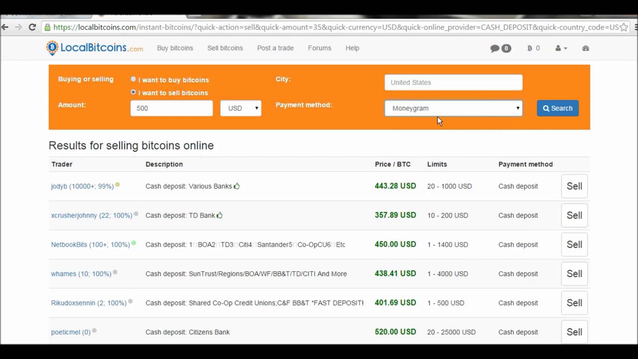638x359 pixels.
Task: Click the status dot next to jodyb
Action: (x=118, y=184)
